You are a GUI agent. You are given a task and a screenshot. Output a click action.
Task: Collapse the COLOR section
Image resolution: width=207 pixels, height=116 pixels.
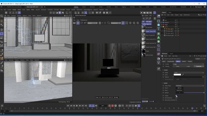coord(163,70)
